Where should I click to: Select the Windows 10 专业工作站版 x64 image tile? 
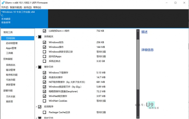point(24,19)
